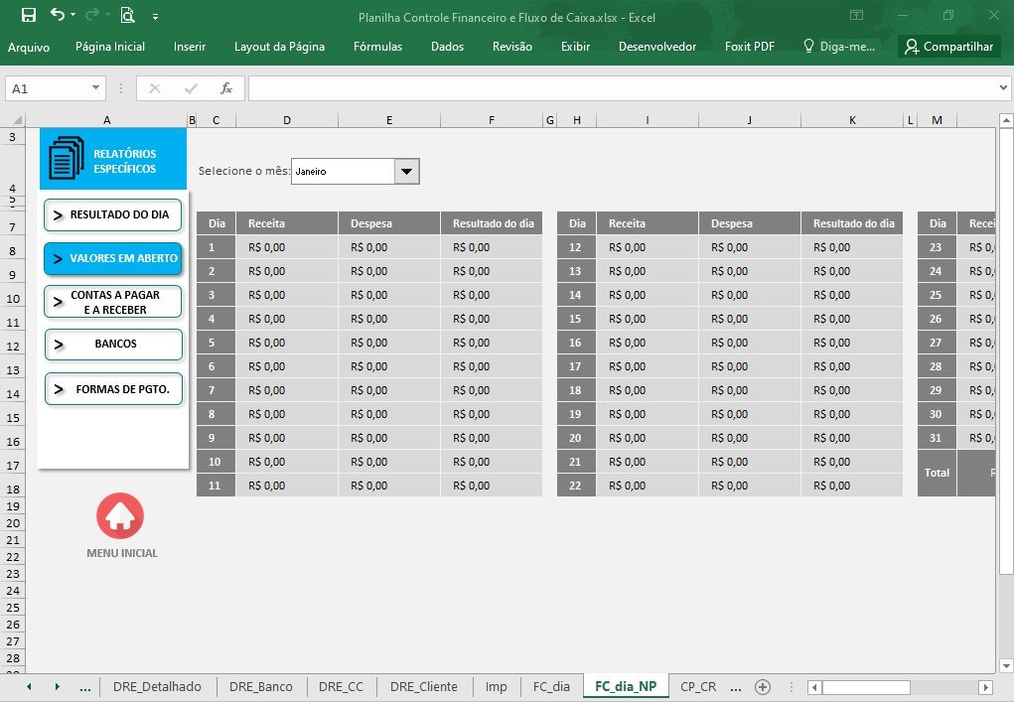Click the Dia 17 cell
This screenshot has height=702, width=1014.
click(576, 366)
